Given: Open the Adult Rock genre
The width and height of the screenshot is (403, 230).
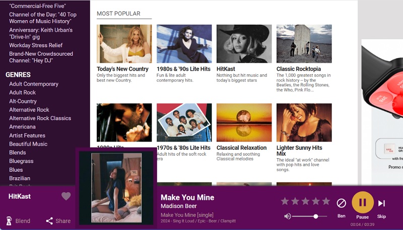Looking at the screenshot, I should click(x=22, y=92).
